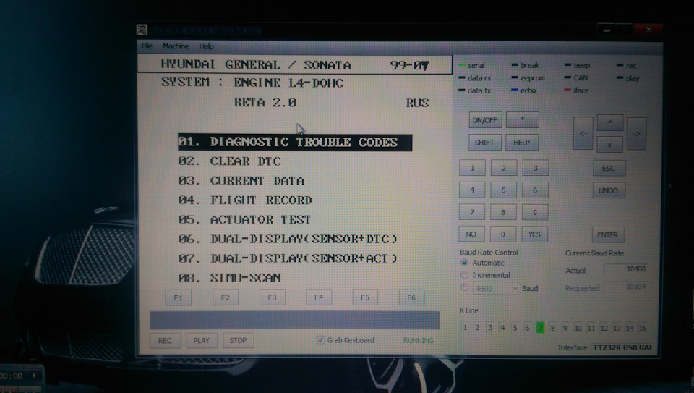Click keypad number 5
694x393 pixels.
503,190
